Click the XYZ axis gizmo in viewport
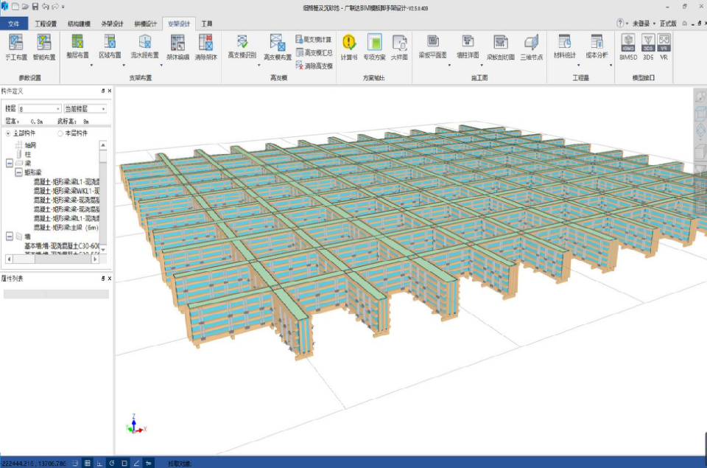The width and height of the screenshot is (707, 468). click(136, 425)
